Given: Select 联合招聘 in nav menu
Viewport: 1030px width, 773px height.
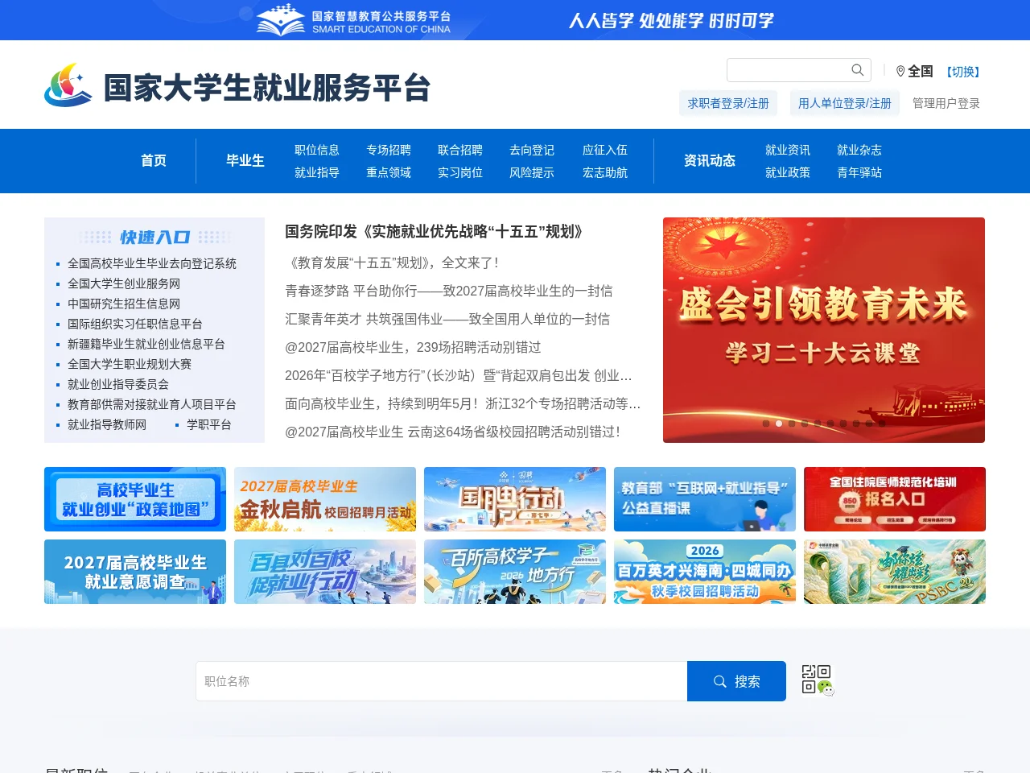Looking at the screenshot, I should [x=460, y=150].
